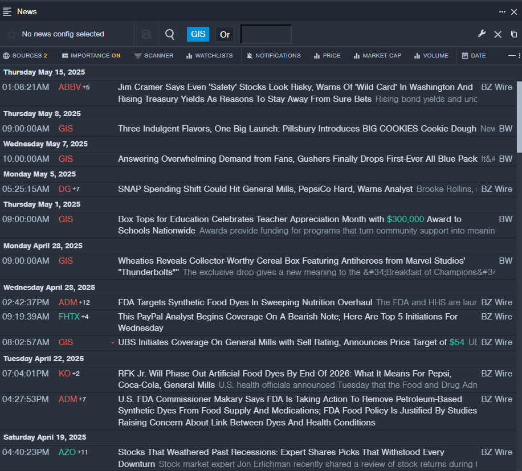Viewport: 522px width, 471px height.
Task: Expand the +11 tickers beside AZO
Action: tap(83, 452)
